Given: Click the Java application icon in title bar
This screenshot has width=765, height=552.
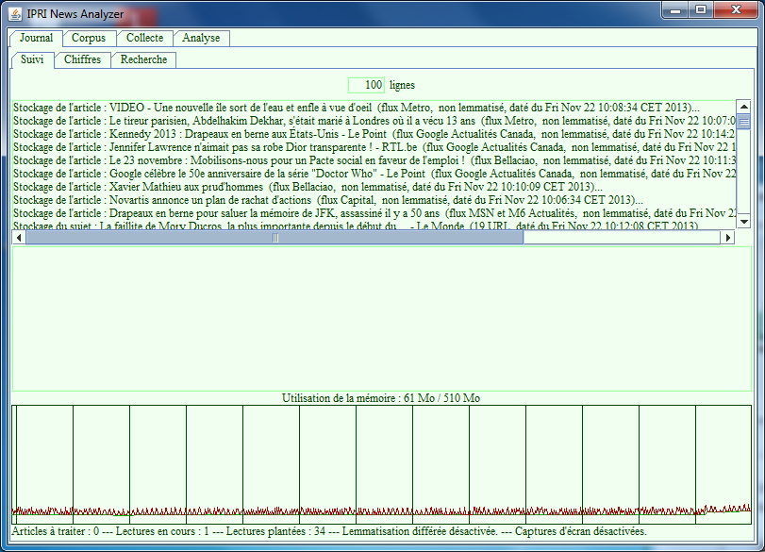Looking at the screenshot, I should tap(15, 13).
